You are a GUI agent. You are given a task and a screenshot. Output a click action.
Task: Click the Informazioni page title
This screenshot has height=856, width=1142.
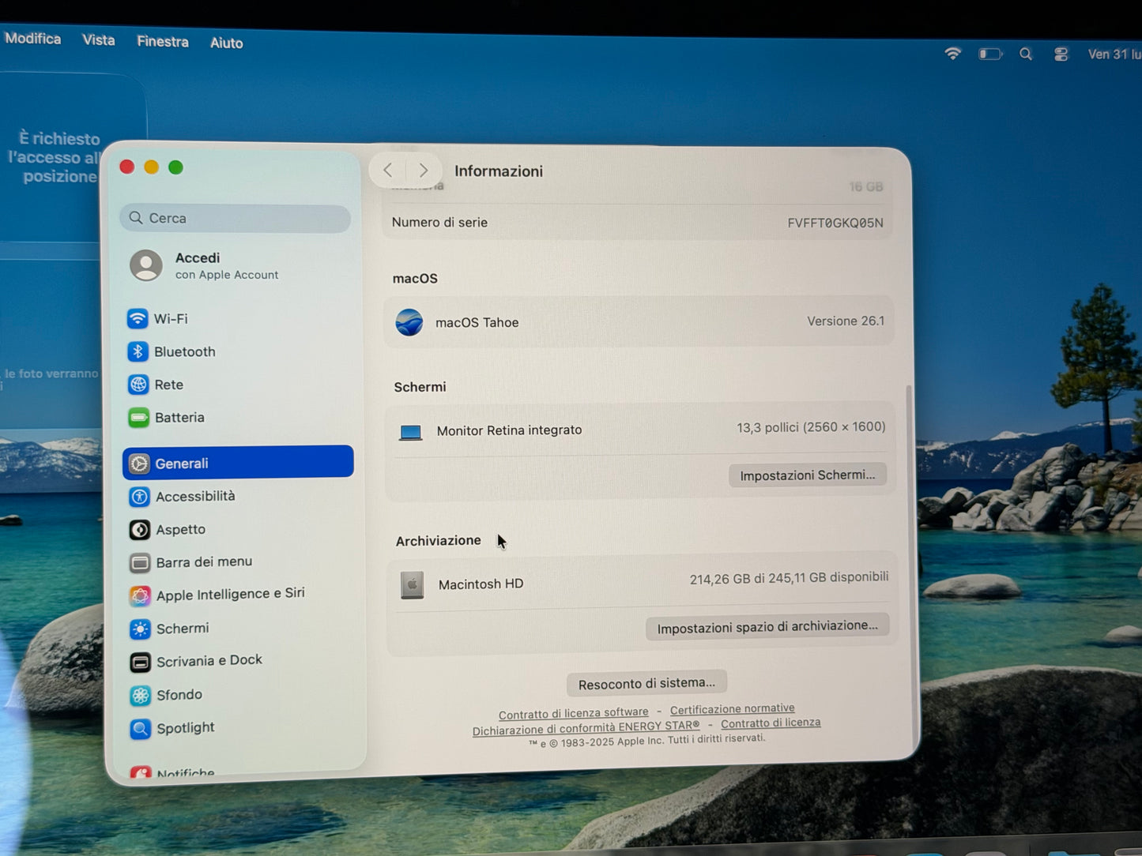(499, 171)
